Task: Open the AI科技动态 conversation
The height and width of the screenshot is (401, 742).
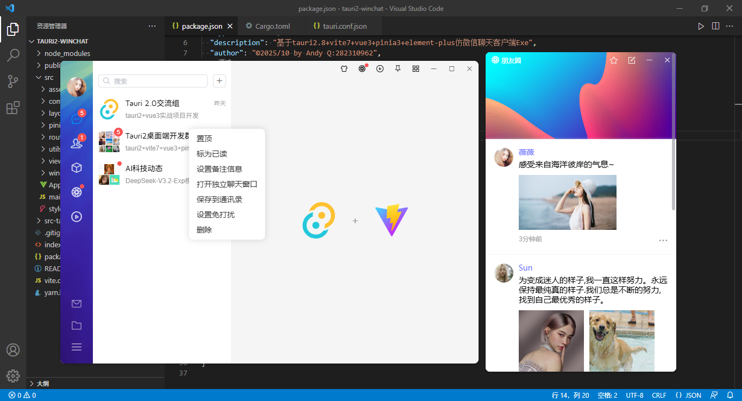Action: 141,174
